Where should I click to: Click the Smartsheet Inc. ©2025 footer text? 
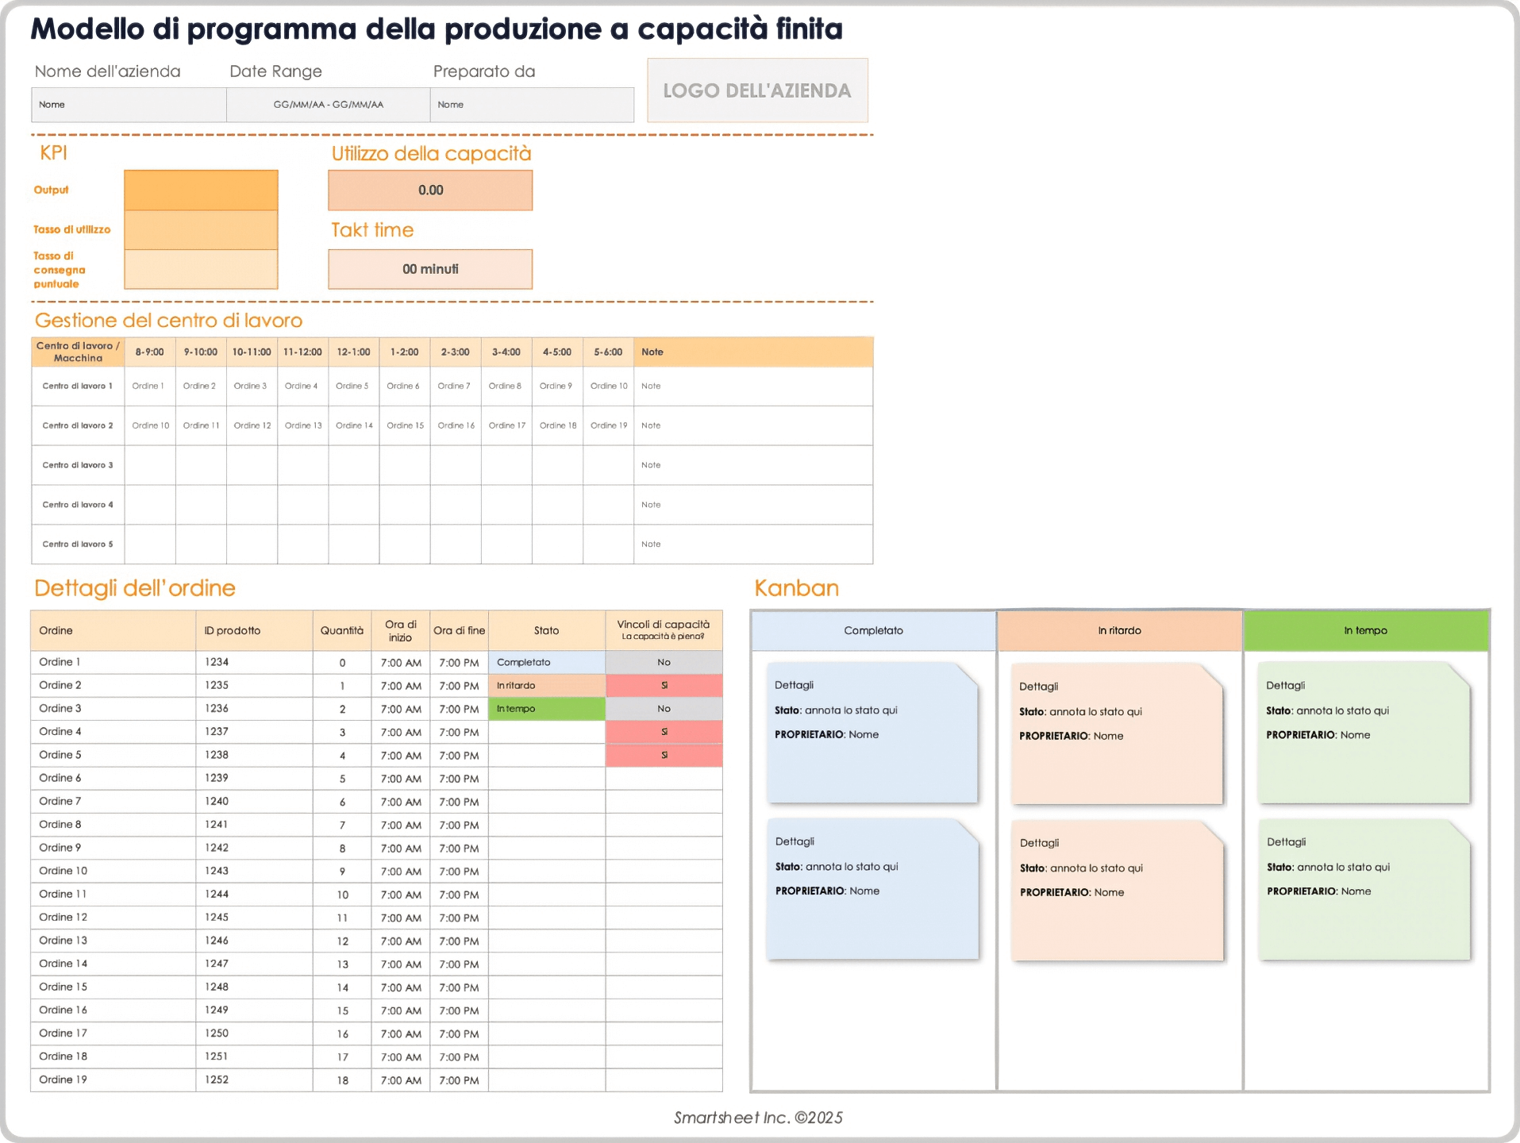(757, 1118)
